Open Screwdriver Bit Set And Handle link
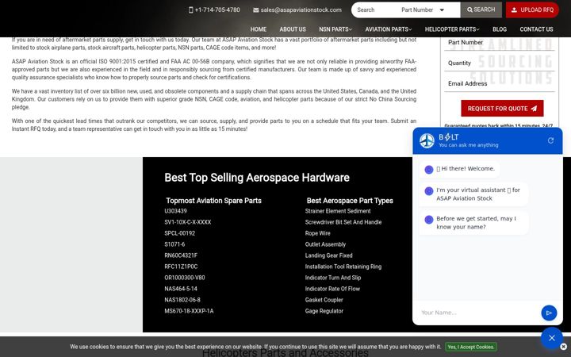 (x=343, y=222)
